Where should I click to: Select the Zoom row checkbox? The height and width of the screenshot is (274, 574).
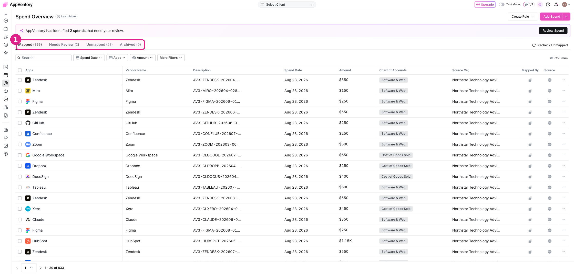click(20, 144)
